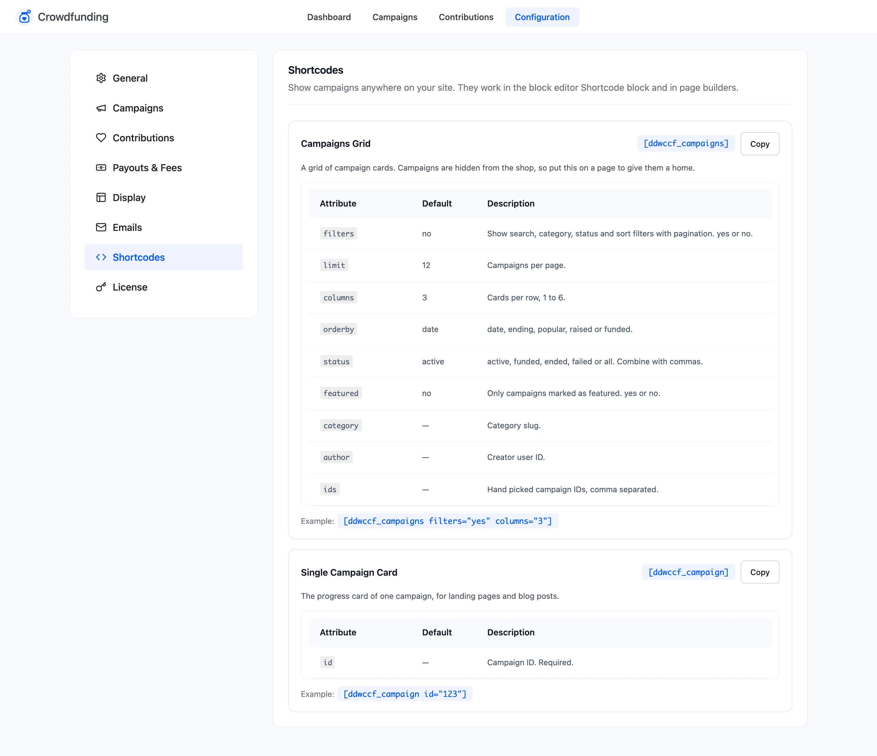Screen dimensions: 877x756
Task: Switch to the Dashboard tab
Action: (329, 17)
